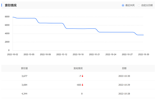
Task: Click the y-axis label 4000
Action: [x=7, y=33]
